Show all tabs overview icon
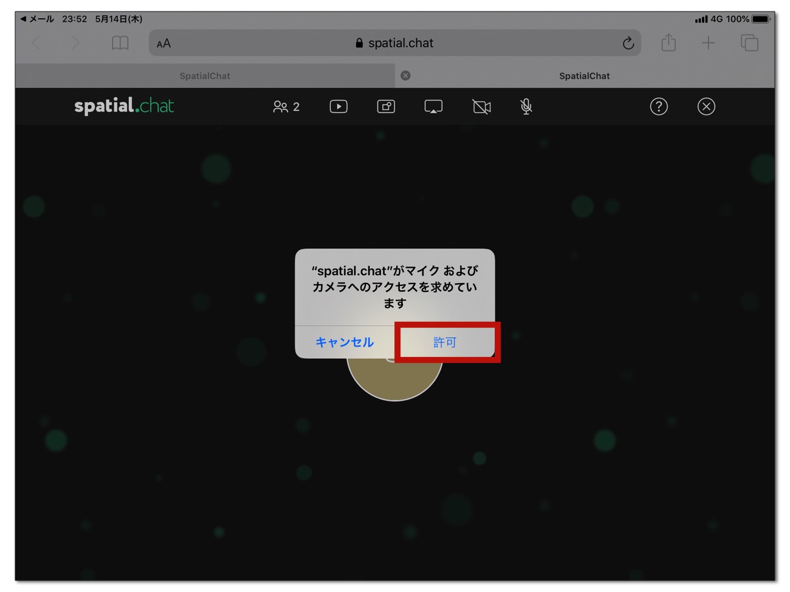 point(749,43)
